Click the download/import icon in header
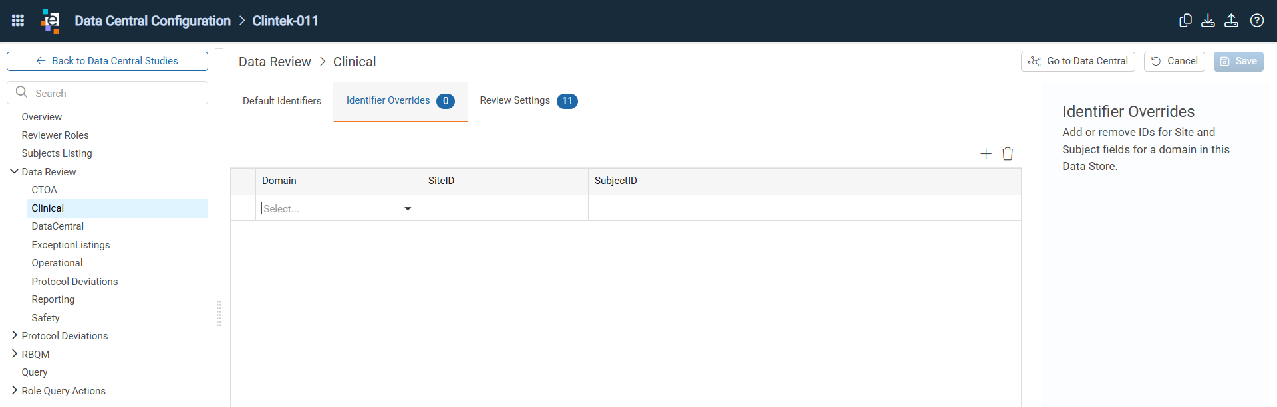Screen dimensions: 1277x407 tap(1208, 21)
